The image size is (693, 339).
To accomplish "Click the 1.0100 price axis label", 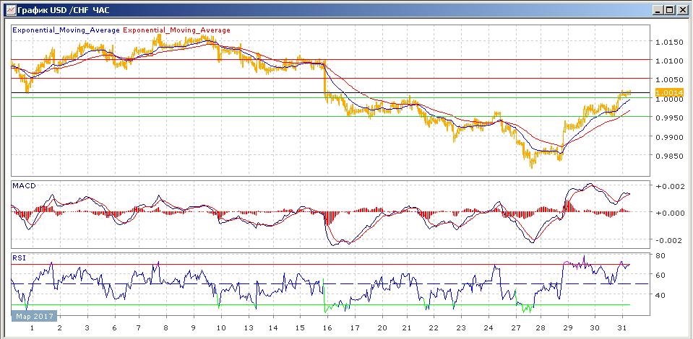I will pyautogui.click(x=670, y=61).
